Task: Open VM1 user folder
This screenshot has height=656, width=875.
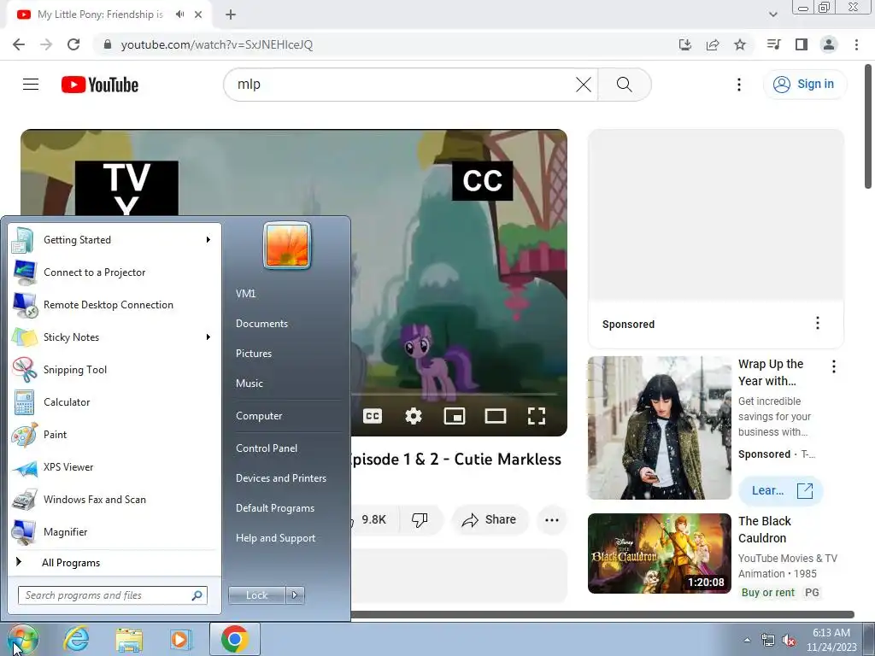Action: [x=245, y=294]
